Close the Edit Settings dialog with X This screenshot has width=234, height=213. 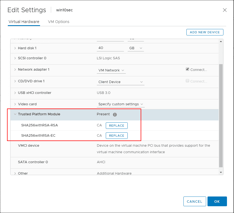coord(225,10)
